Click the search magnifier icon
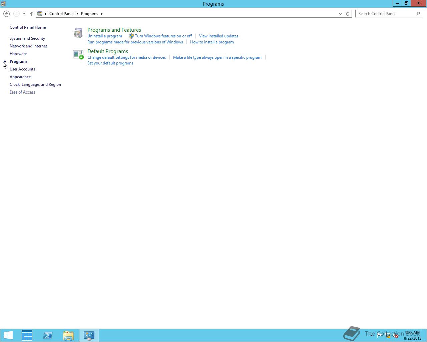 click(418, 14)
